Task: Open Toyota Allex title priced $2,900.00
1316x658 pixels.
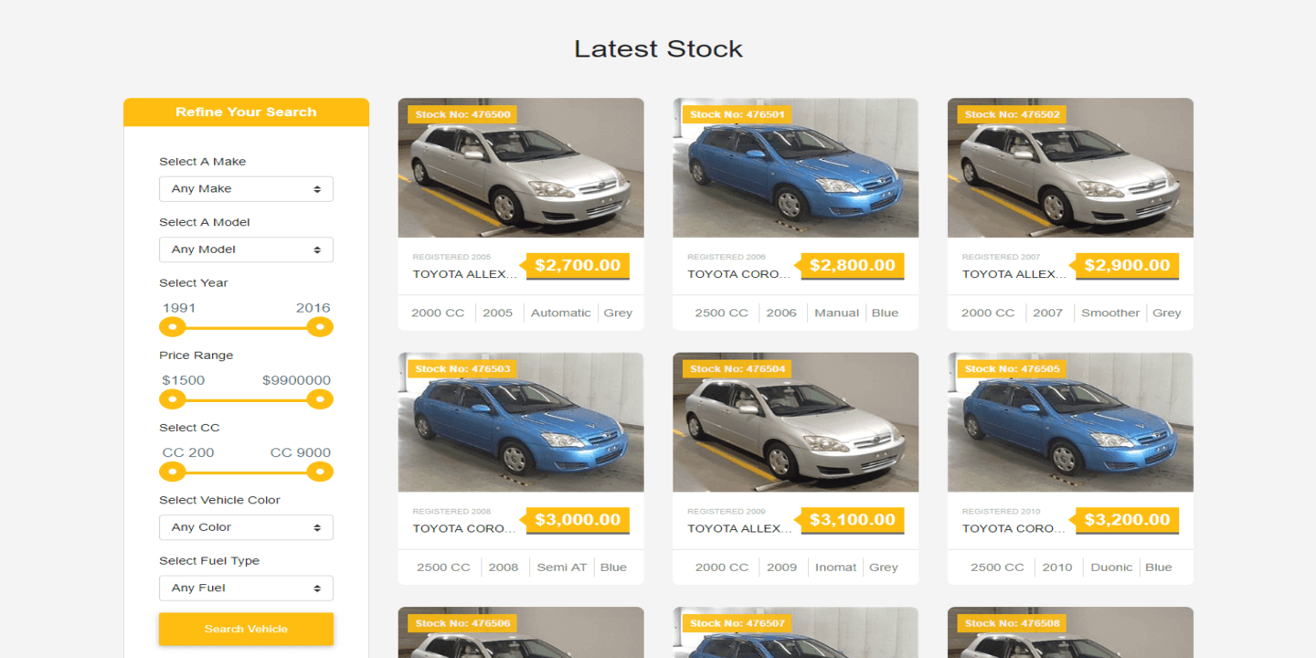Action: click(x=1014, y=274)
